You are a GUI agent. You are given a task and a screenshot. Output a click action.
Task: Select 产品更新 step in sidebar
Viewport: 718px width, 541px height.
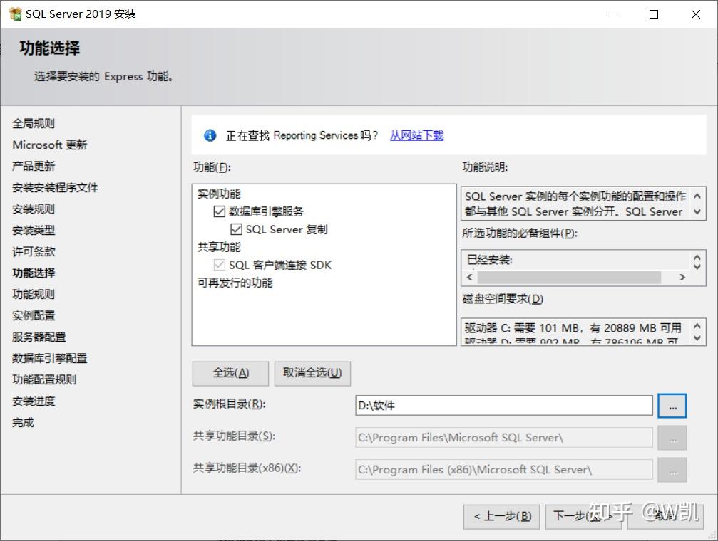click(x=34, y=166)
